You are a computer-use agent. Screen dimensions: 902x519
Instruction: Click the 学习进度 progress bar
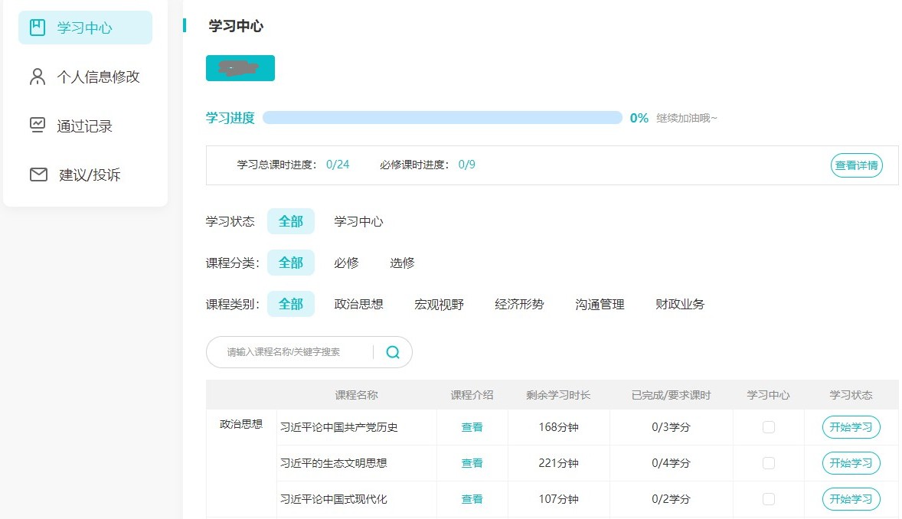(x=442, y=118)
